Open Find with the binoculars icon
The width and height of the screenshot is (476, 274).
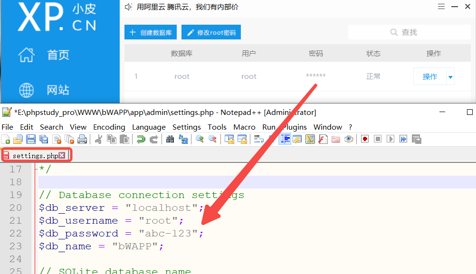(171, 139)
